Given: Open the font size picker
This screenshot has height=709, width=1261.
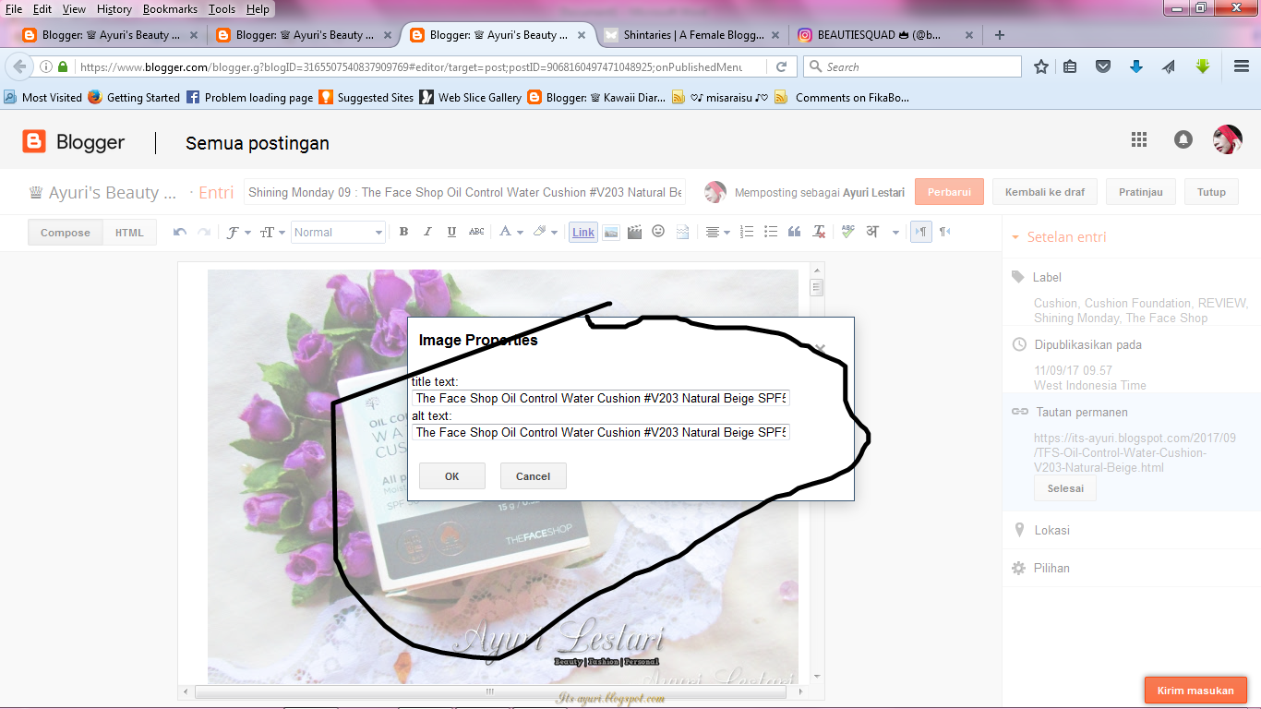Looking at the screenshot, I should tap(272, 233).
